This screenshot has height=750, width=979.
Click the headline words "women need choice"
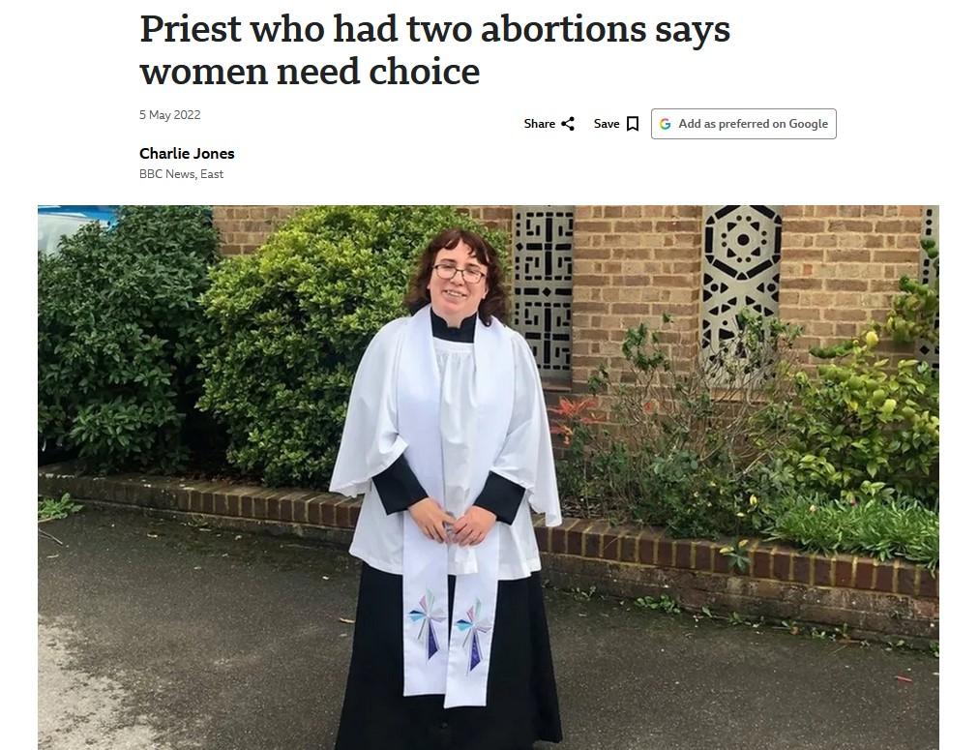[310, 72]
